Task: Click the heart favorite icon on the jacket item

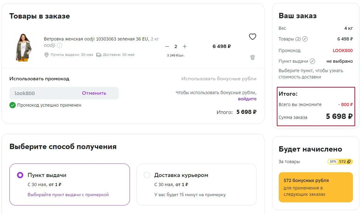Action: (252, 37)
